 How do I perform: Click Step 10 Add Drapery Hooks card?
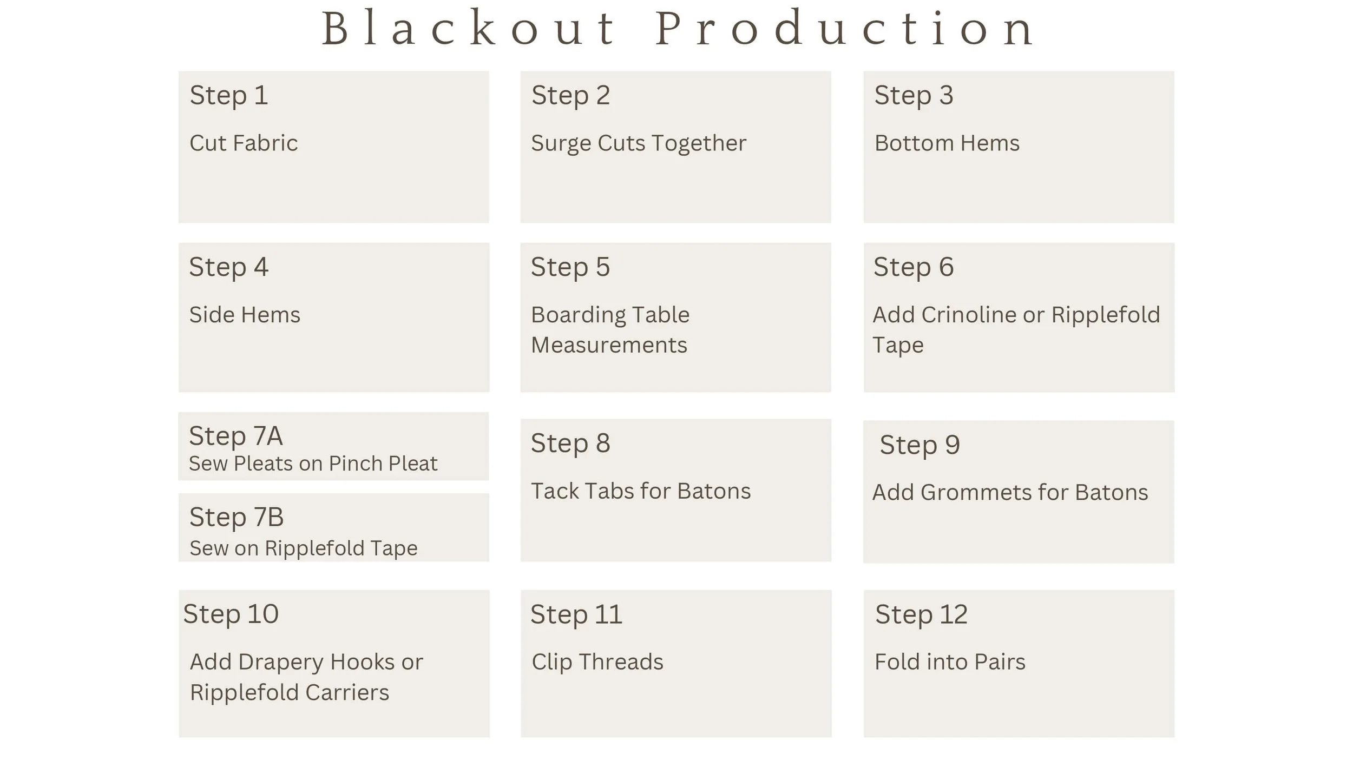tap(334, 664)
